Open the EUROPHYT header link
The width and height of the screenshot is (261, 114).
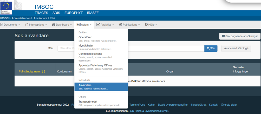coord(74,13)
